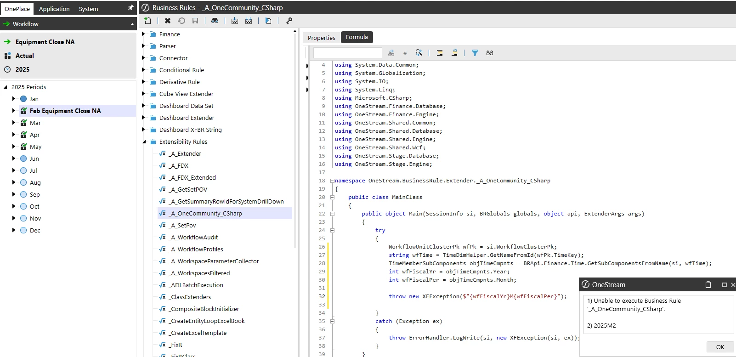Collapse the Extensibility Rules folder
Viewport: 736px width, 357px height.
144,142
